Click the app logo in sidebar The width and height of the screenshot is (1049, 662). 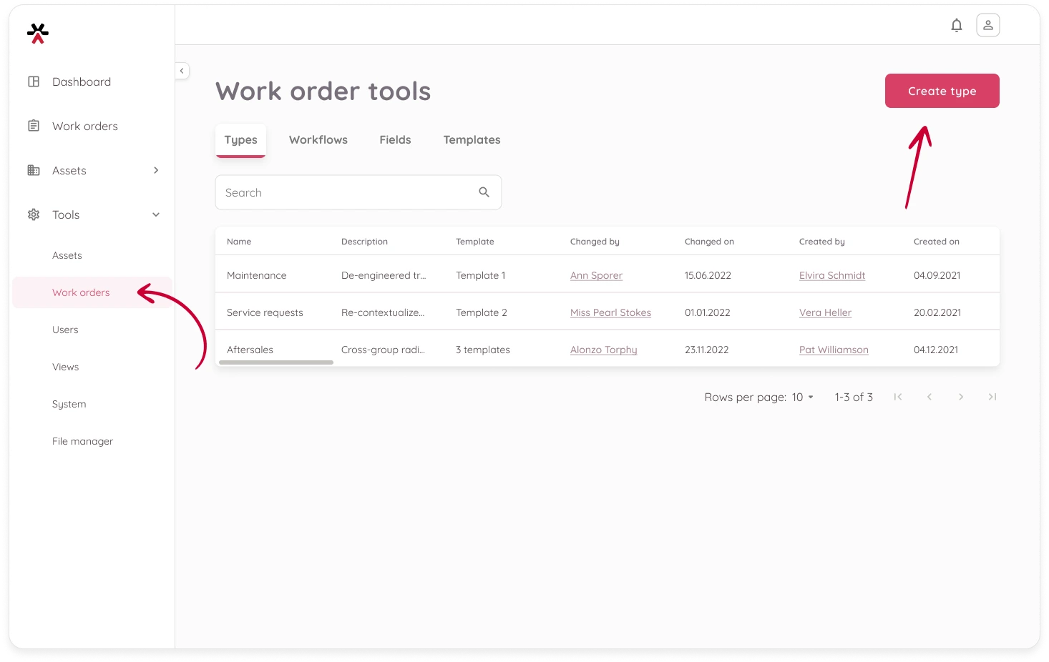38,33
